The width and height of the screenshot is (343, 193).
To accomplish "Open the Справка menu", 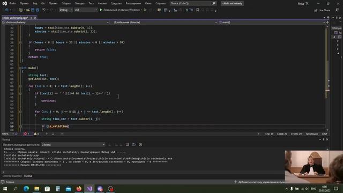I will [161, 4].
